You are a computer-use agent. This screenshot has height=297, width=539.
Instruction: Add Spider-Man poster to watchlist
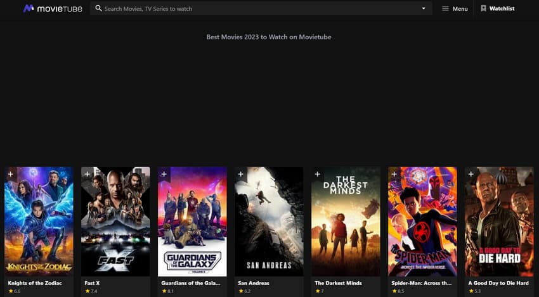pyautogui.click(x=394, y=174)
